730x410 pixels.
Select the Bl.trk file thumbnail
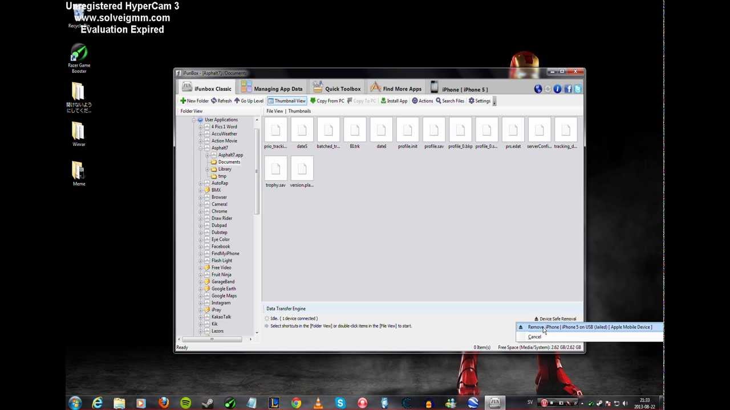(x=355, y=134)
